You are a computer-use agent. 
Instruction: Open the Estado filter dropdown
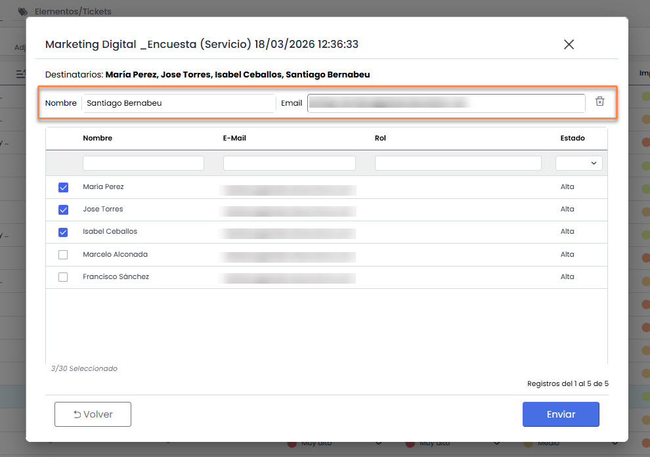coord(578,163)
